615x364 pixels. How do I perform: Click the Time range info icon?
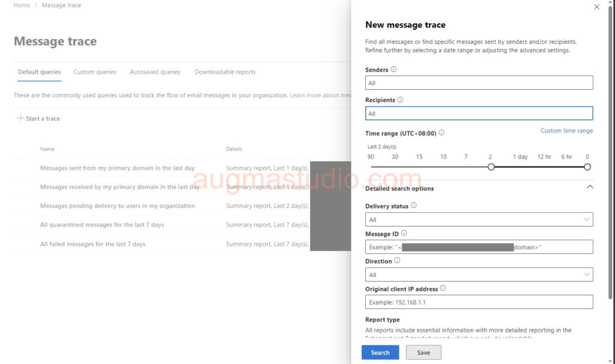click(x=441, y=133)
